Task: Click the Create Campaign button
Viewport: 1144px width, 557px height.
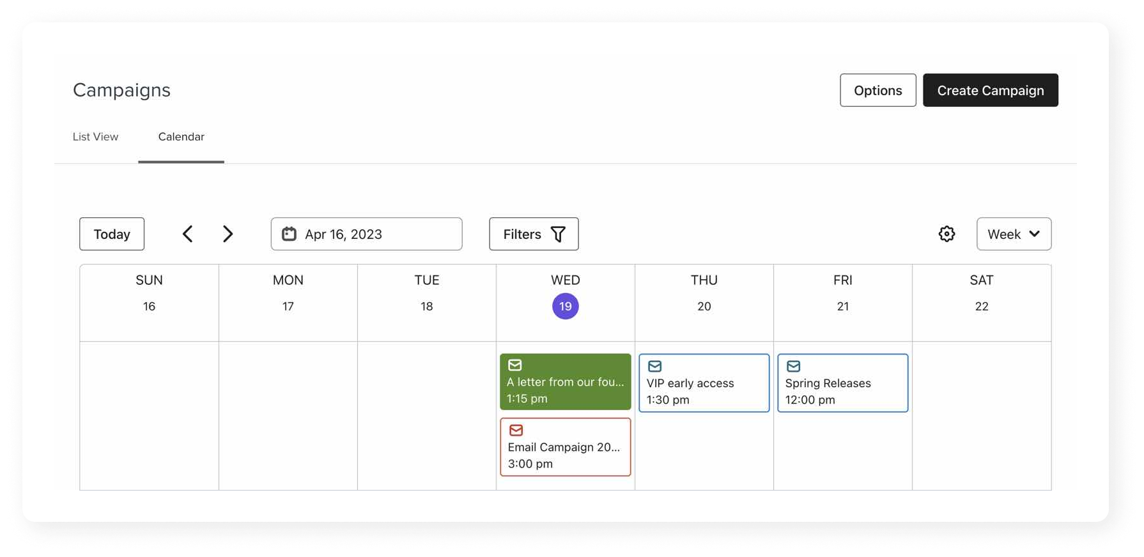Action: (x=990, y=90)
